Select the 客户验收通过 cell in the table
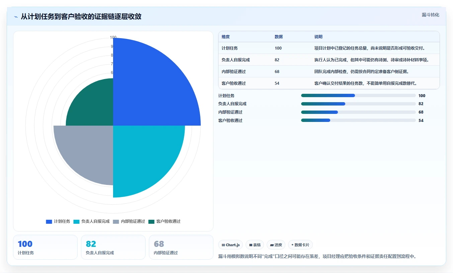The width and height of the screenshot is (453, 273). (x=234, y=83)
